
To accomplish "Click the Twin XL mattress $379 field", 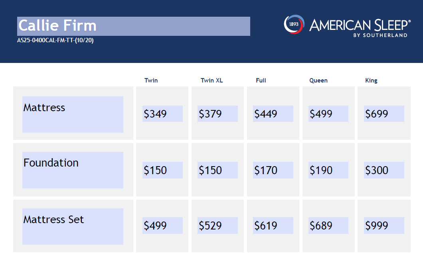I will [217, 114].
